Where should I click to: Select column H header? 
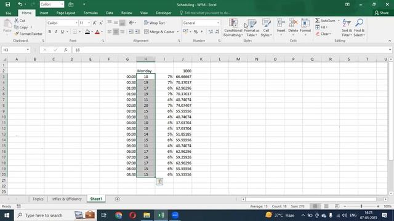pyautogui.click(x=146, y=59)
